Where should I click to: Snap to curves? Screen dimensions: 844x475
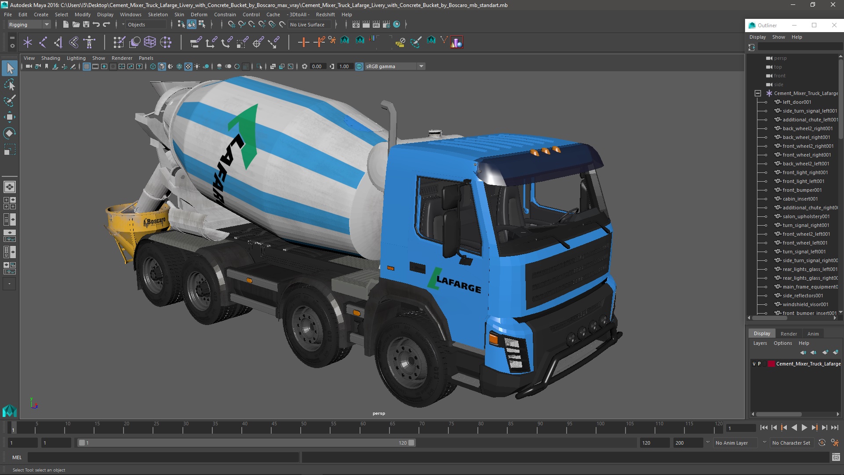pos(242,25)
